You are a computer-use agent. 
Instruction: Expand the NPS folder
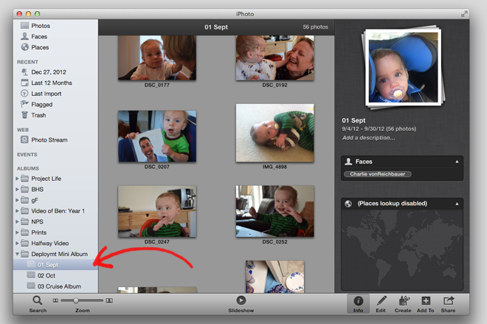(18, 222)
